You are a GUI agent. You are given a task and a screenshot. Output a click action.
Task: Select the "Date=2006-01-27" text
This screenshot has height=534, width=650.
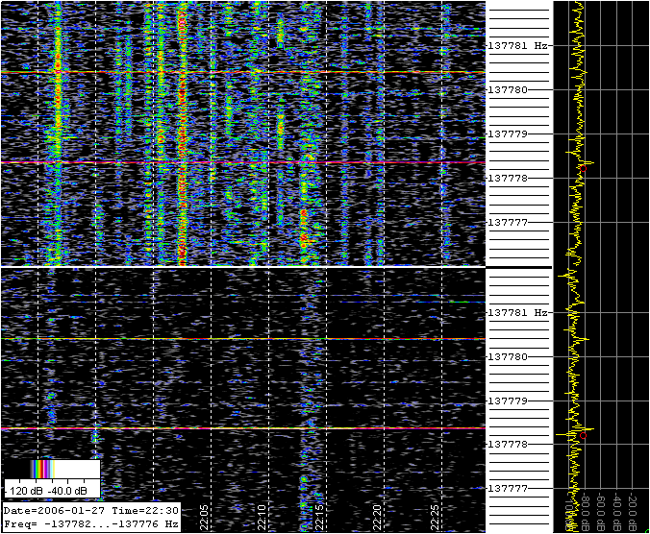[x=54, y=510]
